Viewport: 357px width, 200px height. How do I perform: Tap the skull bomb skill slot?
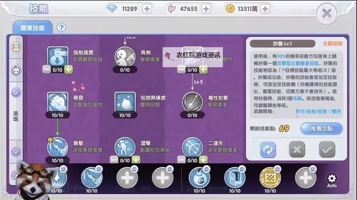coord(199,178)
